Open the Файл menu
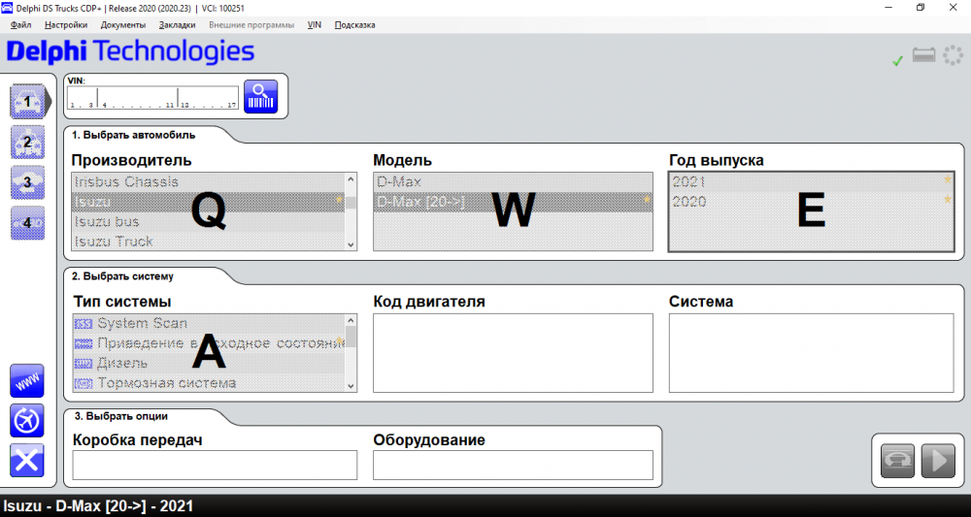 [x=21, y=25]
